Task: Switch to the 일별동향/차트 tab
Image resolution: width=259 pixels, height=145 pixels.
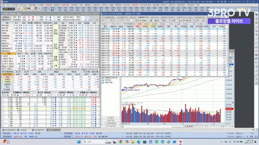Action: coord(143,17)
